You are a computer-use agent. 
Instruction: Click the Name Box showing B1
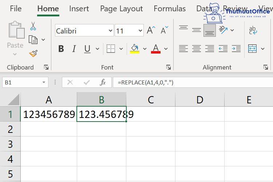[x=25, y=82]
